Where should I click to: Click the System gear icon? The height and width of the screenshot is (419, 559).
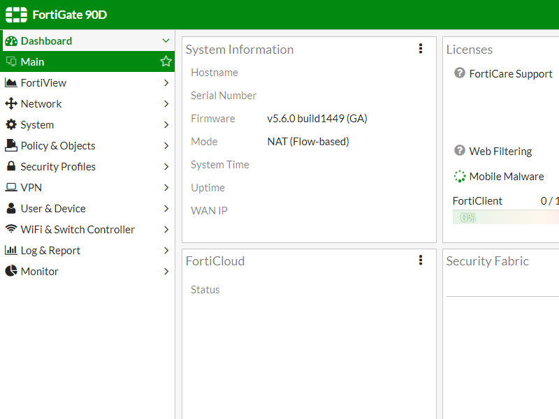point(11,124)
